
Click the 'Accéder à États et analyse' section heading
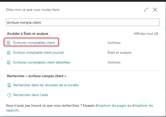pos(28,34)
